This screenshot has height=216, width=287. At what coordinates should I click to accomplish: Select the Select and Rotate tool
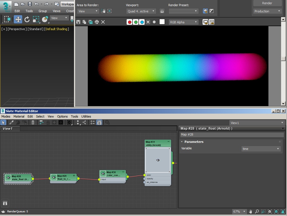click(x=27, y=19)
